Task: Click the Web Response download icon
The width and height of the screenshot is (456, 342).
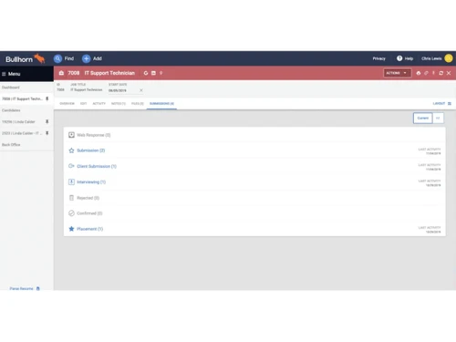Action: [x=71, y=135]
